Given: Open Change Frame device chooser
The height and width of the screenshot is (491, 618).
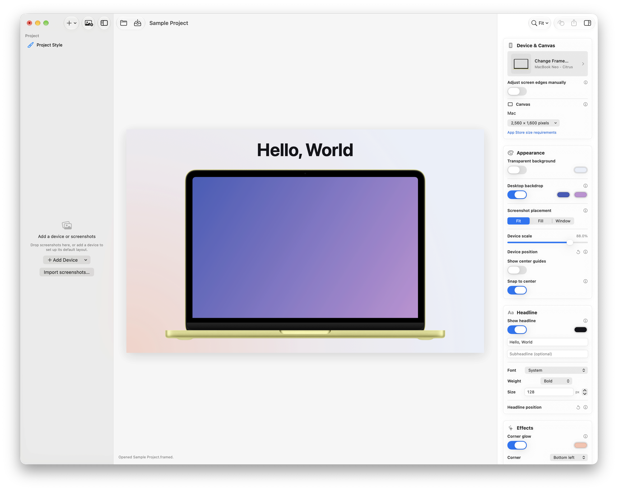Looking at the screenshot, I should pyautogui.click(x=548, y=64).
